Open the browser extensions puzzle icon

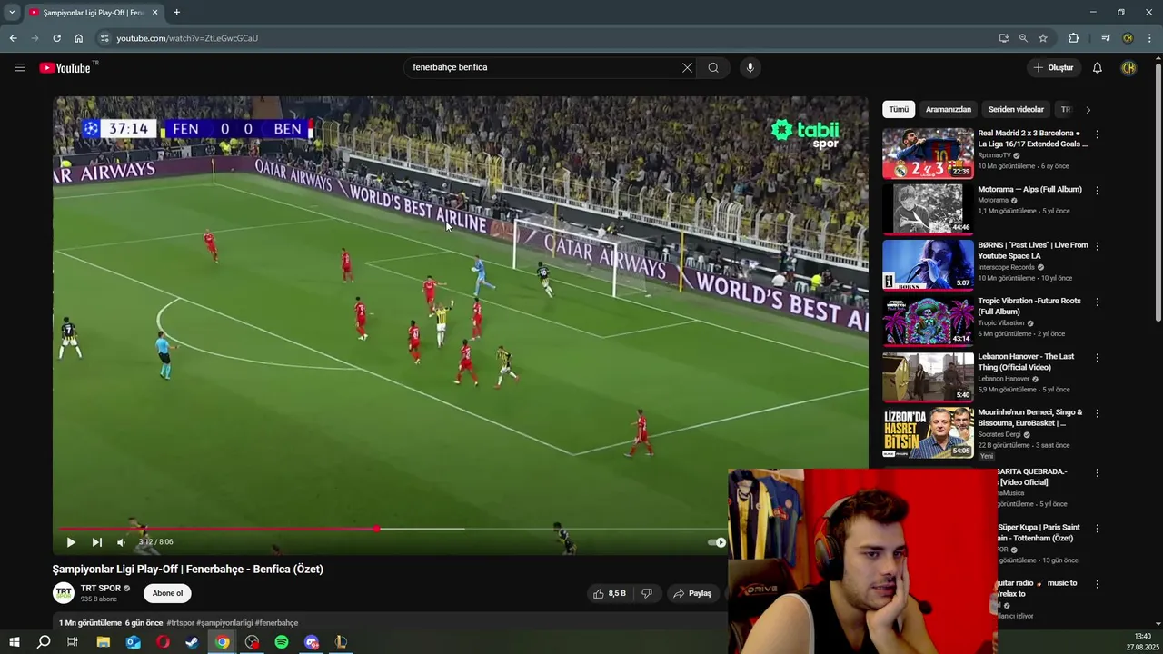1073,38
